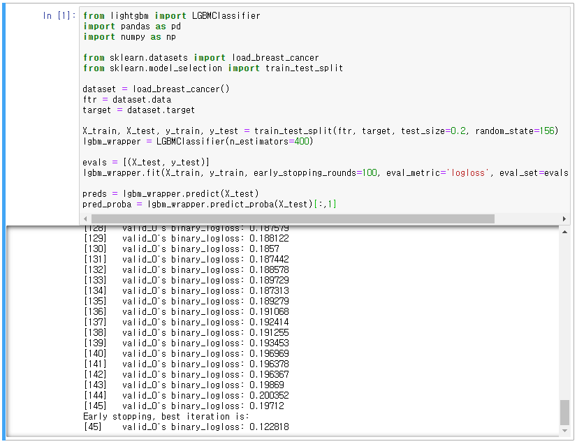Click the 'import numpy as np' line
Viewport: 577px width, 444px height.
coord(129,37)
